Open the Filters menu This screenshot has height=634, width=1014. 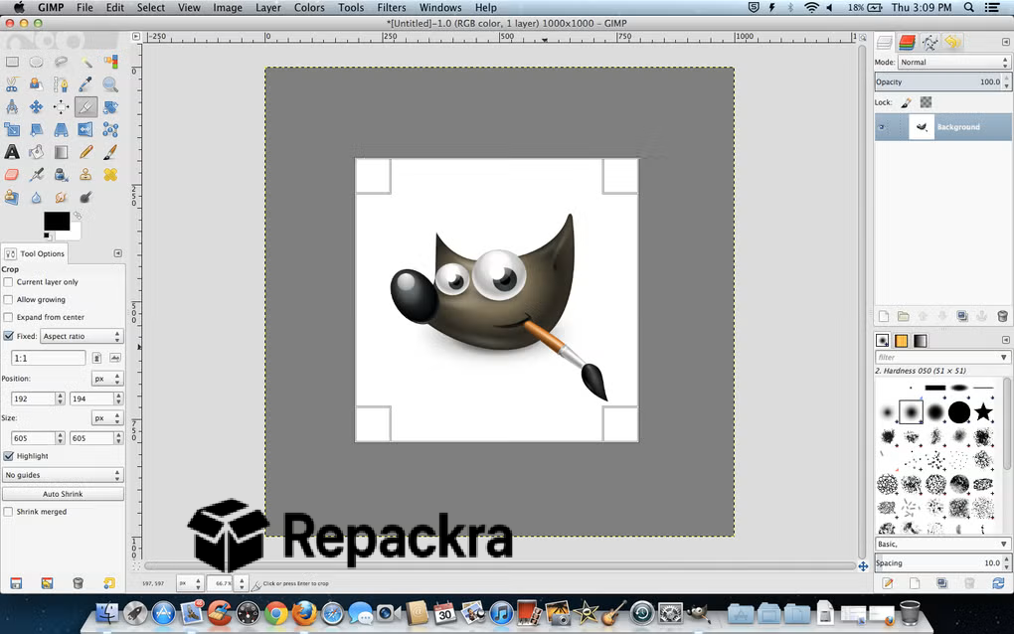pos(392,8)
